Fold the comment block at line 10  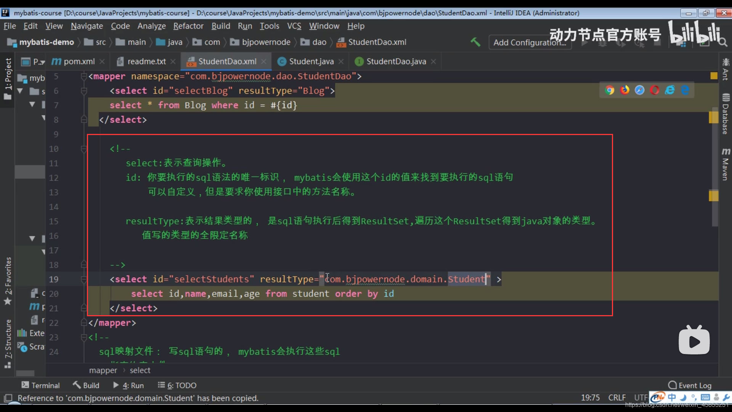tap(84, 149)
